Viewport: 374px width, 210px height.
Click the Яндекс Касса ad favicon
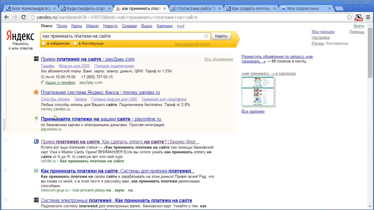[36, 92]
